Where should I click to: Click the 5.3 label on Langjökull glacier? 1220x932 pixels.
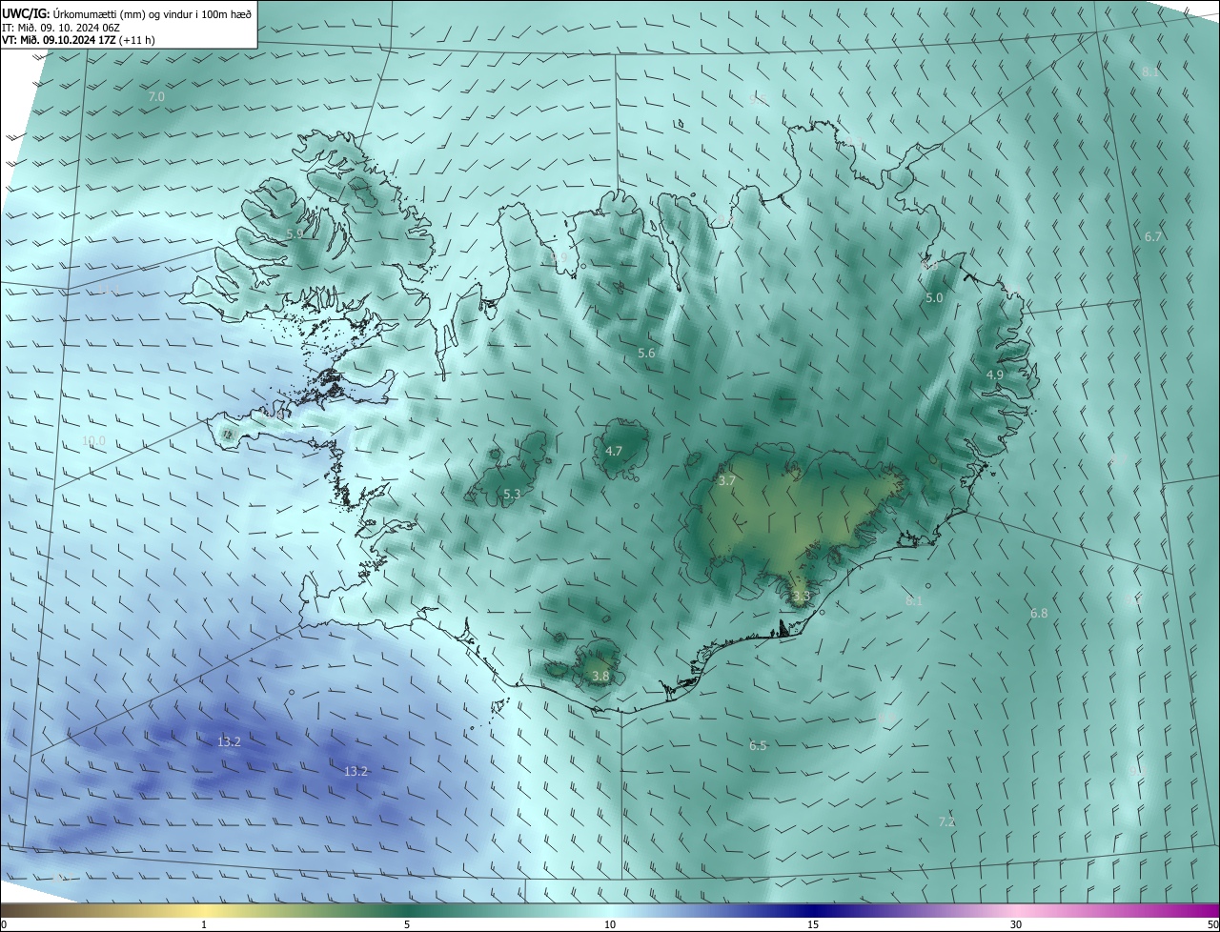tap(512, 495)
